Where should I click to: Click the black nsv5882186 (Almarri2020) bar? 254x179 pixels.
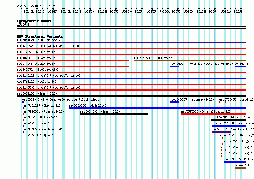tap(131, 96)
